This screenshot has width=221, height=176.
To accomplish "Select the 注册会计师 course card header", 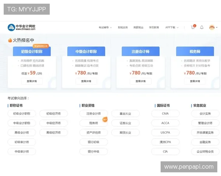I will 141,51.
